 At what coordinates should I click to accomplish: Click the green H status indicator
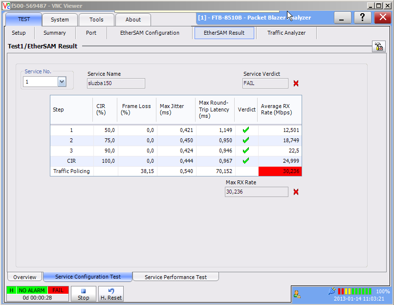(x=11, y=290)
